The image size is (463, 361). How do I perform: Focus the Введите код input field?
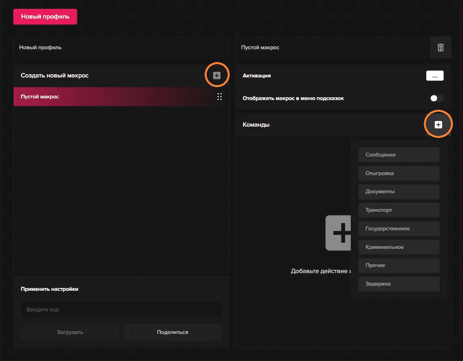[x=121, y=310]
